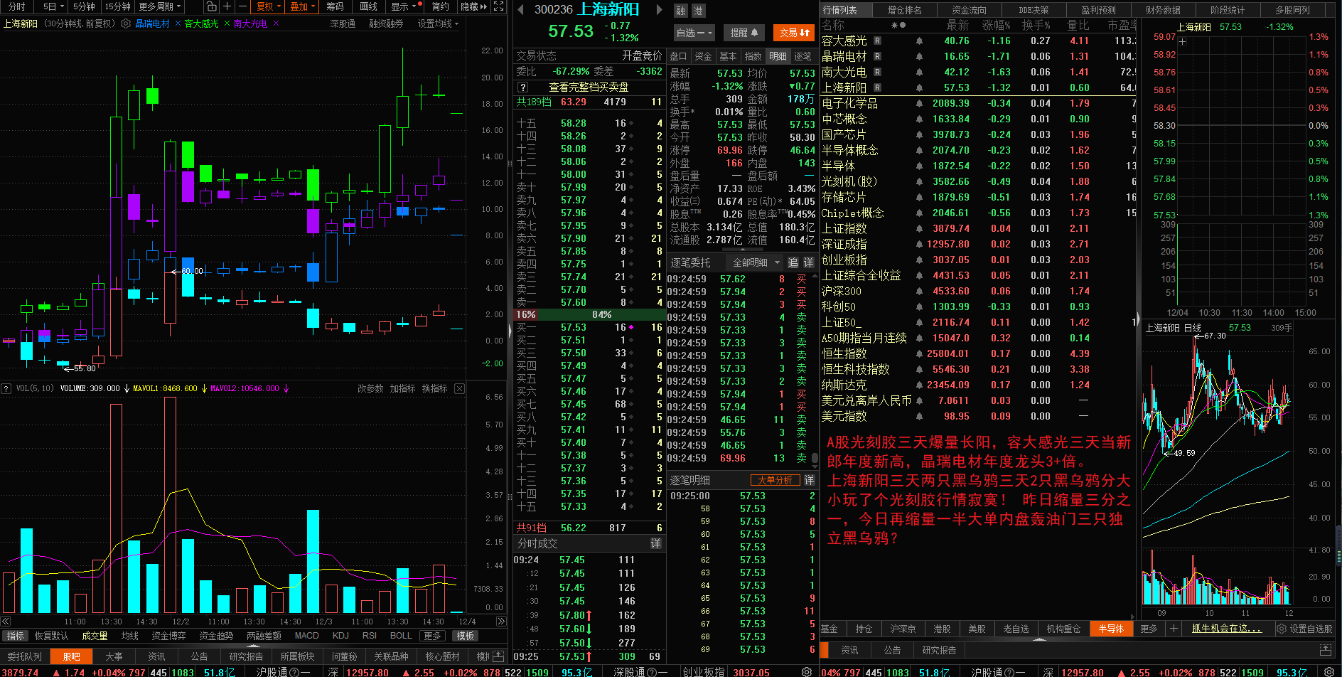Toggle 筹码 chip distribution view

(335, 6)
